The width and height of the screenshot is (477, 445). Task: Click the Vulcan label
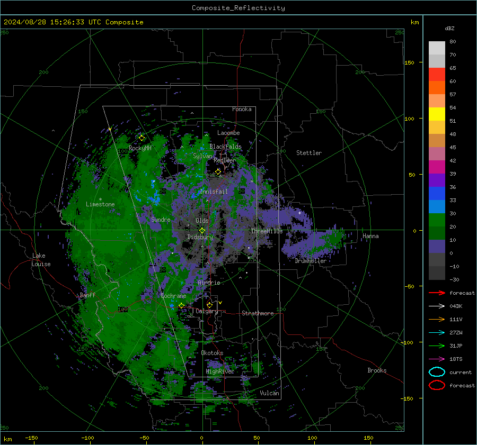(269, 393)
